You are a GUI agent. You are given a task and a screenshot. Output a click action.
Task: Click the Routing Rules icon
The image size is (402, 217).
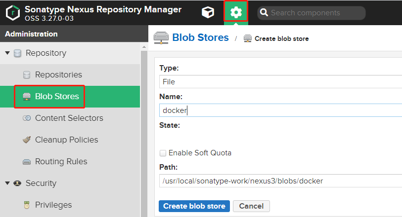[x=27, y=162]
